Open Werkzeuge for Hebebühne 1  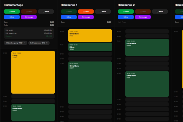pos(86,17)
